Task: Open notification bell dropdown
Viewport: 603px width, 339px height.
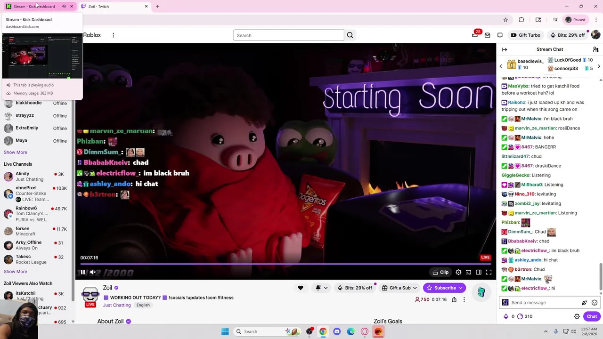Action: tap(321, 288)
